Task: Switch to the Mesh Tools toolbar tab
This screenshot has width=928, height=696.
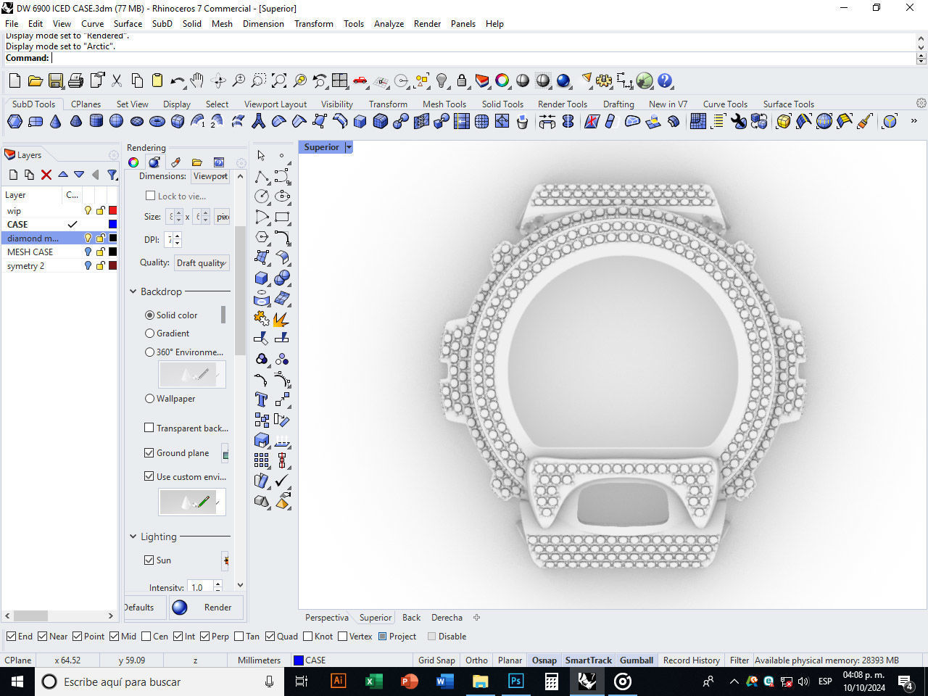Action: [444, 104]
